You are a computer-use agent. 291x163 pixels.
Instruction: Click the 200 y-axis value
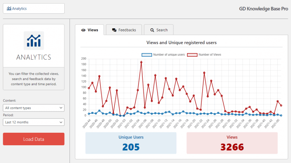84,59
